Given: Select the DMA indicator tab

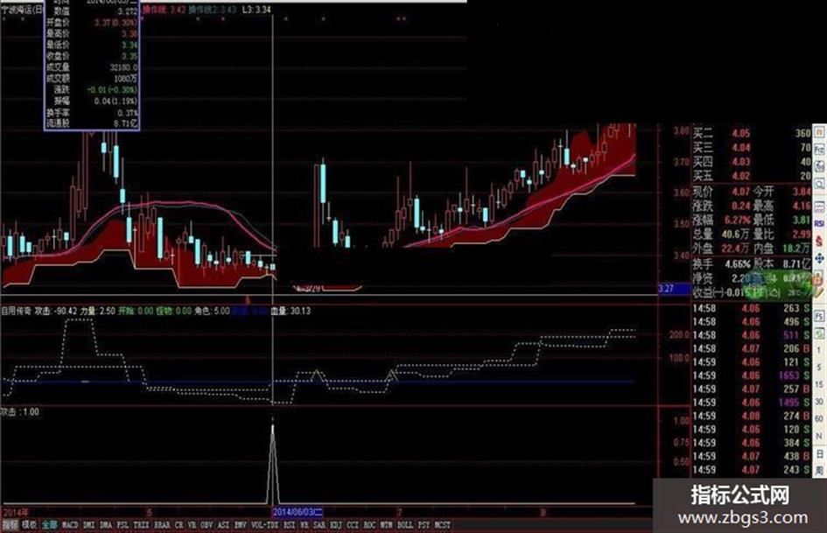Looking at the screenshot, I should tap(106, 524).
